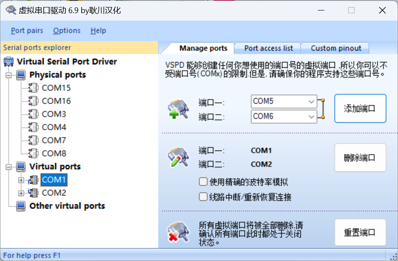Viewport: 398px width, 261px height.
Task: Click the virtual COM2 connector icon
Action: click(x=33, y=193)
